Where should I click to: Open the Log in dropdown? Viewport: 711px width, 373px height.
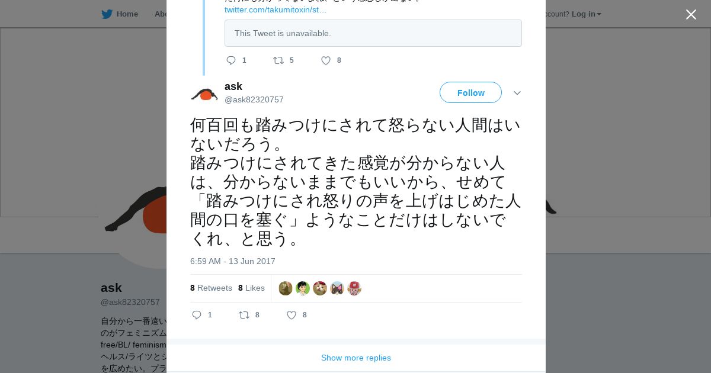pos(586,14)
